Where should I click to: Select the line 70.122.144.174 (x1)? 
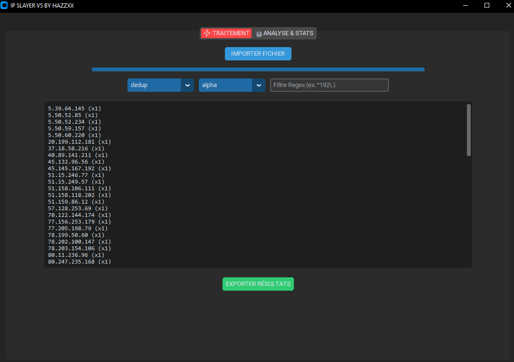pyautogui.click(x=79, y=215)
